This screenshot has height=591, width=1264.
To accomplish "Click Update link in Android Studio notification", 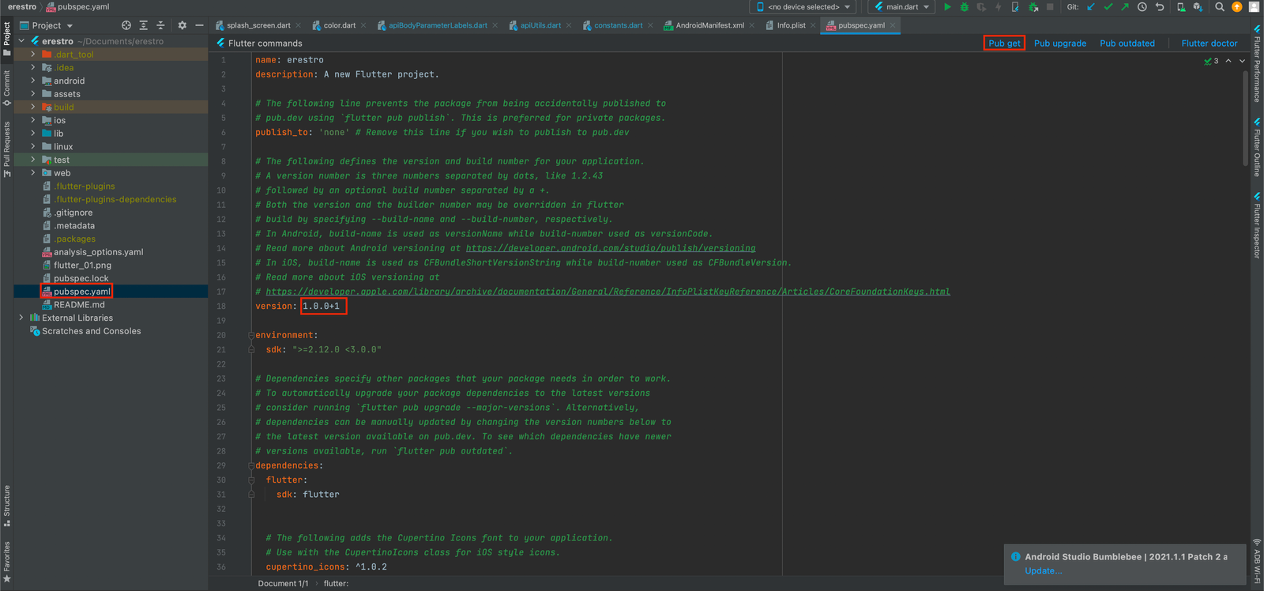I will [x=1043, y=570].
